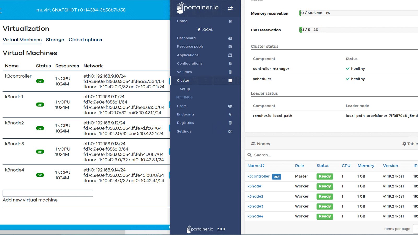The image size is (418, 235).
Task: Click the Endpoints plug icon
Action: (x=230, y=114)
